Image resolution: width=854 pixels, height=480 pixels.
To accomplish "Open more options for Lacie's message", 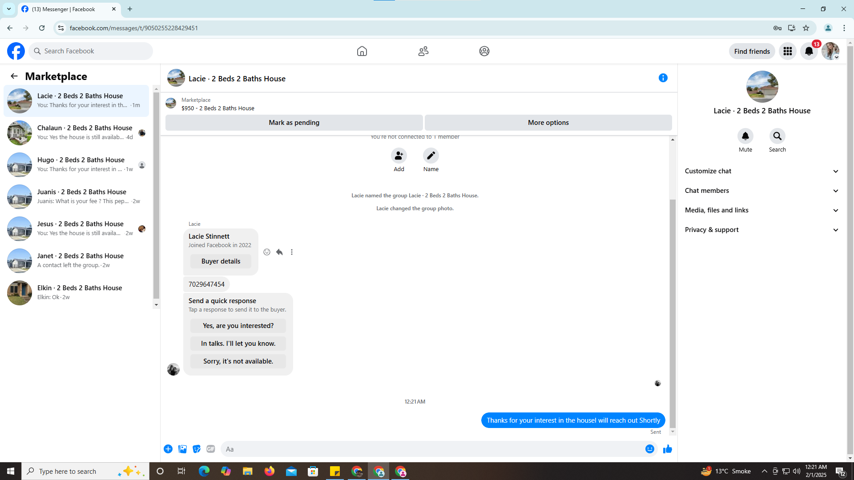I will (292, 252).
